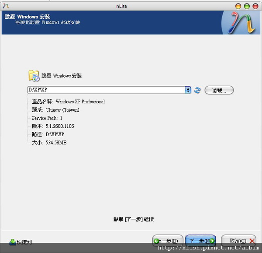Select the 產品名稱: Windows XP Professional row
This screenshot has width=262, height=253.
click(x=69, y=102)
